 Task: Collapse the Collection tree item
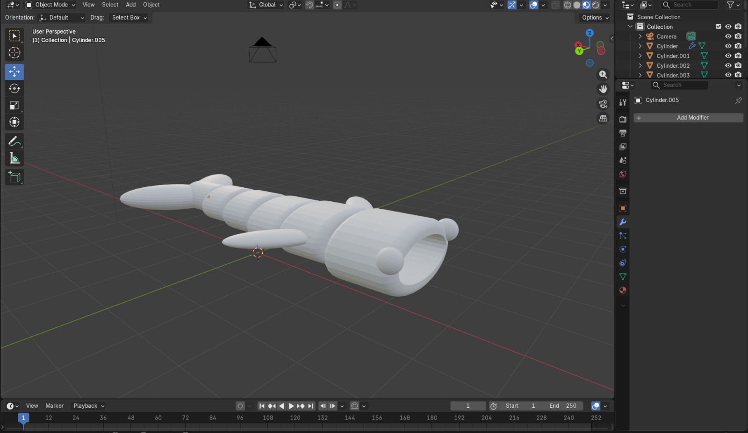click(x=631, y=27)
